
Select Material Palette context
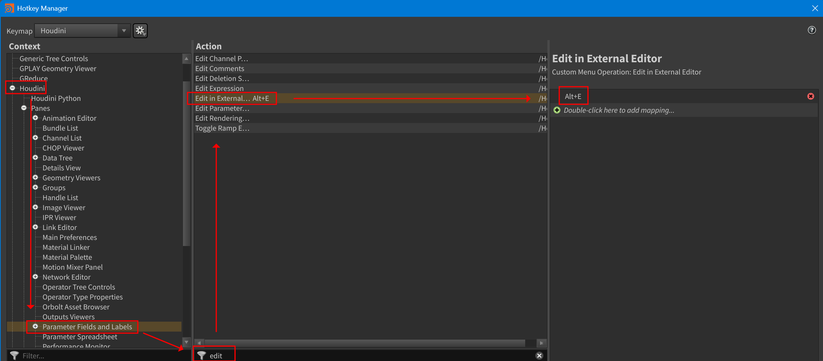point(67,257)
